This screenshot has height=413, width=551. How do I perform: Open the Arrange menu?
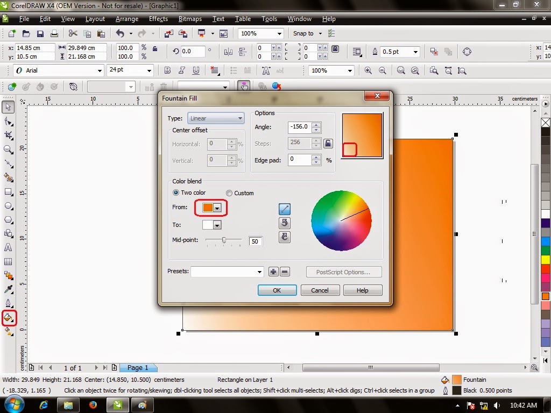point(127,19)
